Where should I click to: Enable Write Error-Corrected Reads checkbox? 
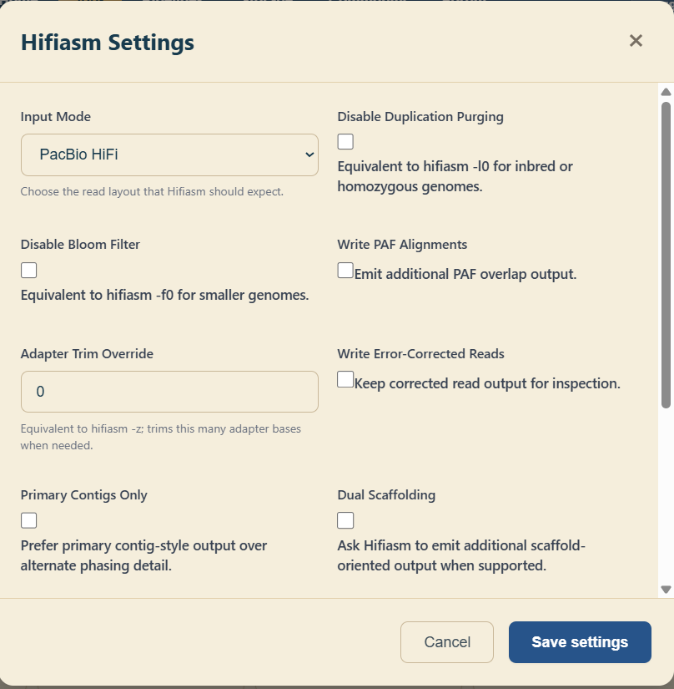(x=345, y=379)
